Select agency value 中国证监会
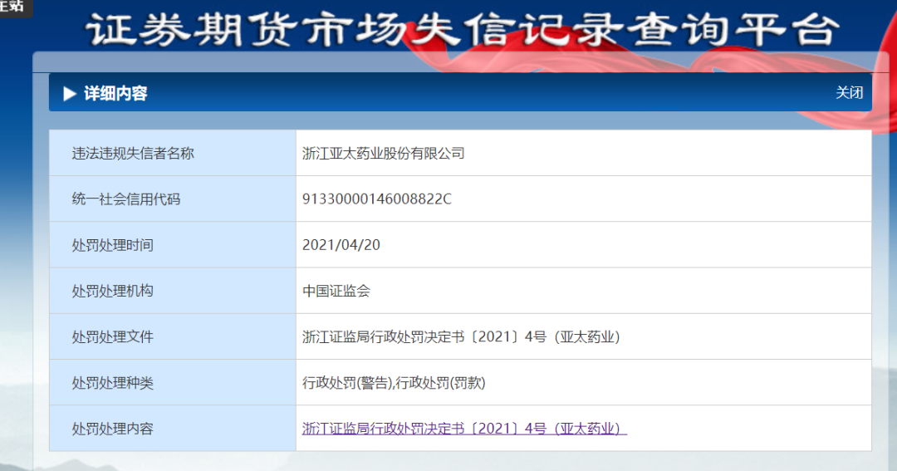The width and height of the screenshot is (897, 471). click(x=336, y=291)
